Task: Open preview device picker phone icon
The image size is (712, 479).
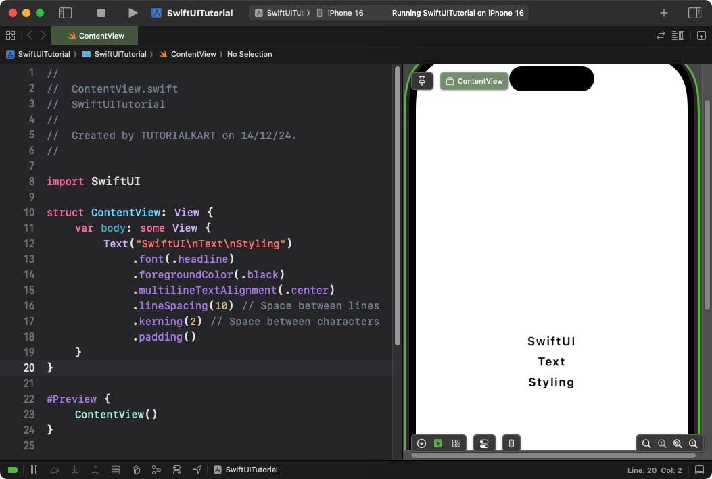Action: click(x=511, y=443)
